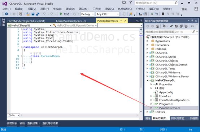Open the 调试(D) menu
The height and width of the screenshot is (132, 200).
[x=70, y=9]
